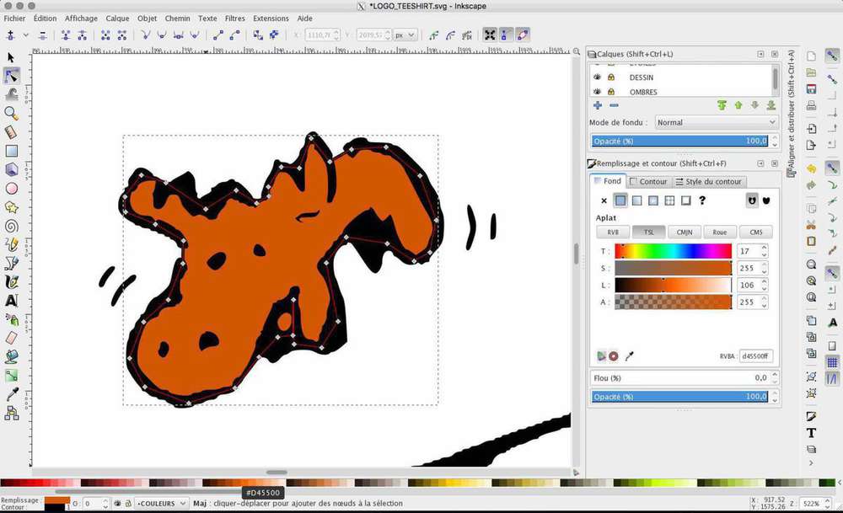Toggle show path outline button
843x513 pixels.
click(x=522, y=35)
